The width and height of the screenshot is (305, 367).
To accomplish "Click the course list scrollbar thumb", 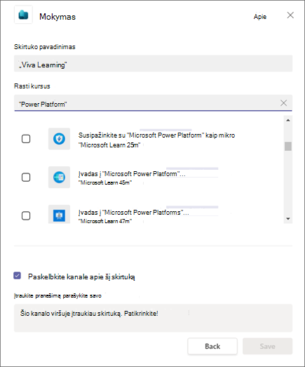I will [288, 146].
